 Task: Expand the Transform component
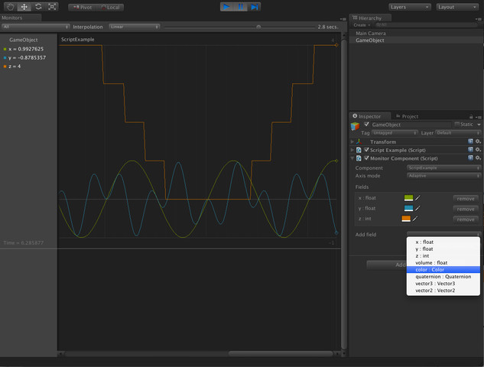(352, 141)
